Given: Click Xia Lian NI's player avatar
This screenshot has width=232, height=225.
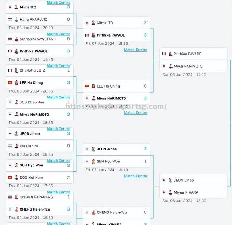Looking at the screenshot, I should click(x=17, y=146).
